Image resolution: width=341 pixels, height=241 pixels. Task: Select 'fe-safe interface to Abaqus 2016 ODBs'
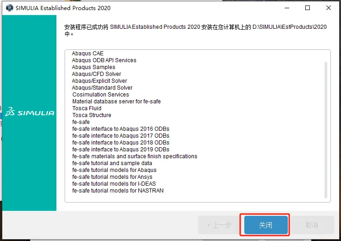coord(121,129)
